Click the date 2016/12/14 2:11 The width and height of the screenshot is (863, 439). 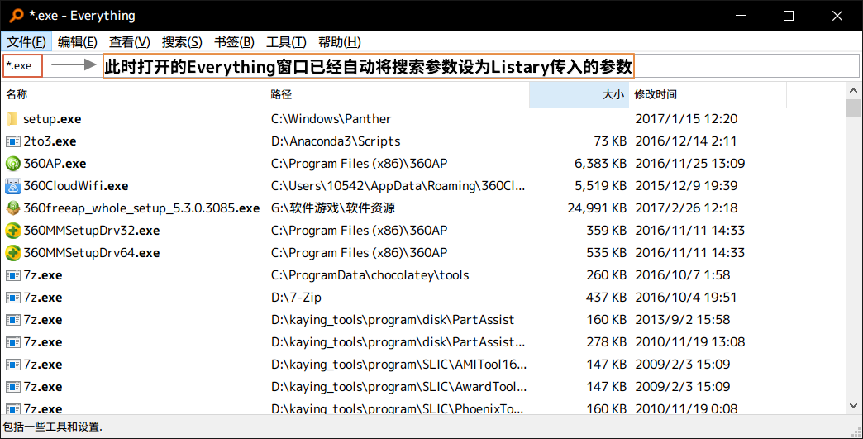tap(686, 141)
